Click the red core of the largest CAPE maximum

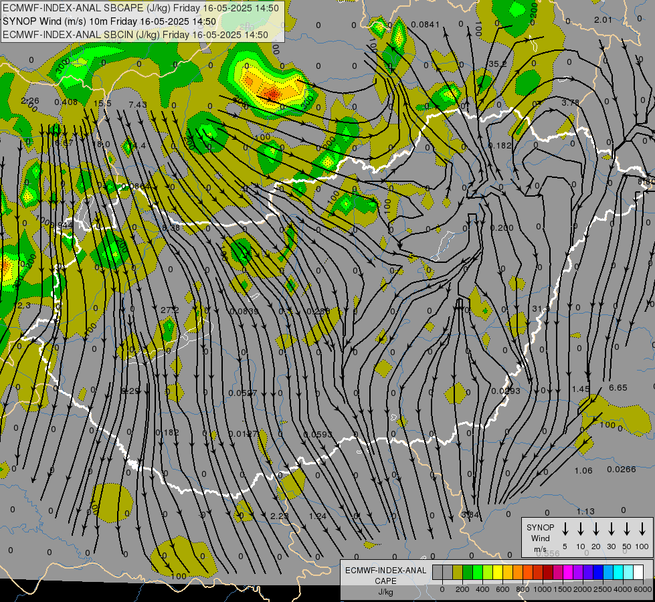pos(273,94)
